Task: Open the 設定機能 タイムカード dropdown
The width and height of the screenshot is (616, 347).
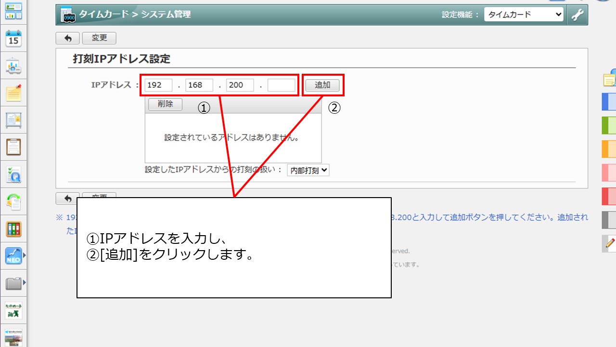Action: 523,14
